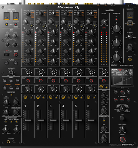Grab the channel 4 fader handle

tap(66, 120)
